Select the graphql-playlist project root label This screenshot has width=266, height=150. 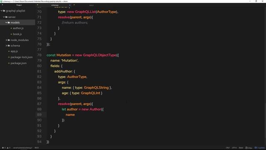click(x=15, y=11)
